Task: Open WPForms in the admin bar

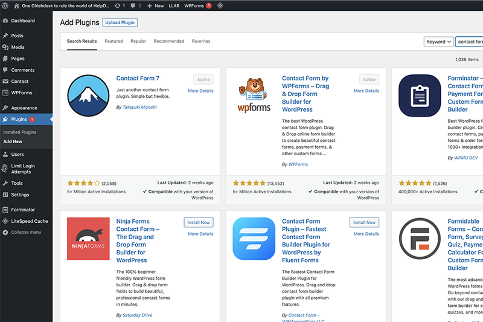Action: click(x=198, y=5)
